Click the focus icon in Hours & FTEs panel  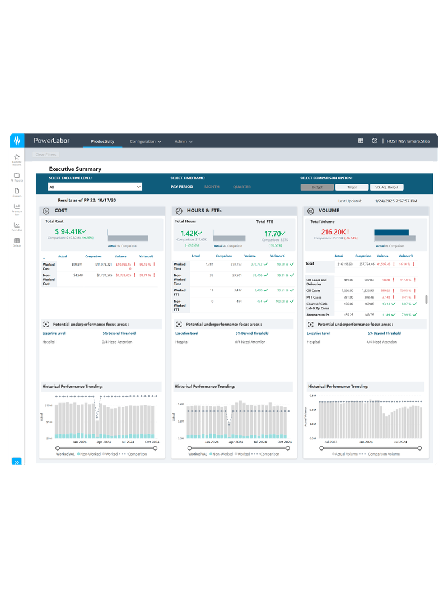click(179, 324)
